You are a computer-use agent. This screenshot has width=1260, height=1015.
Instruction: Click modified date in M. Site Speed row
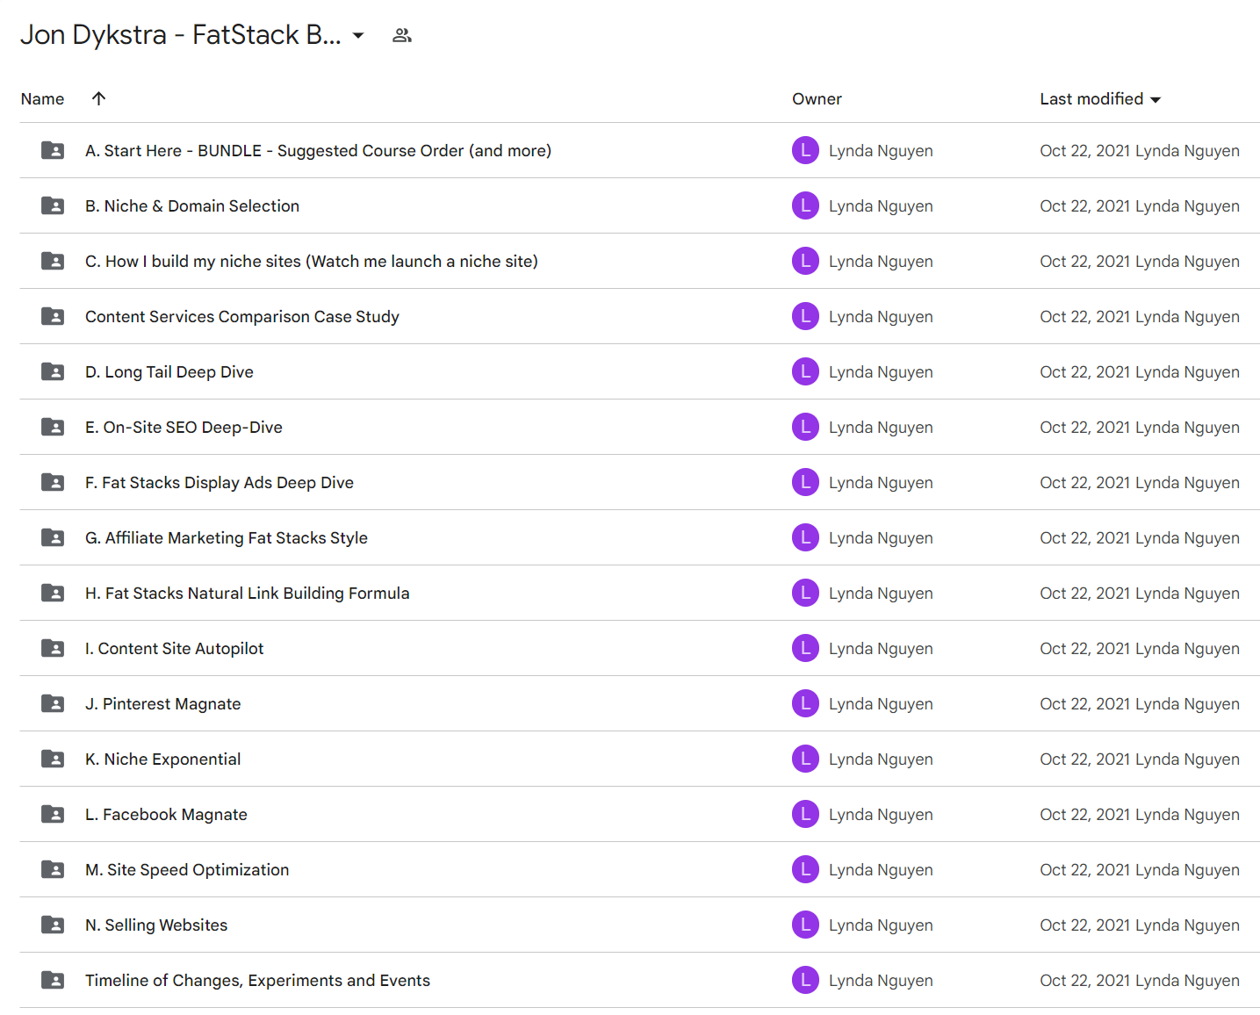tap(1140, 870)
